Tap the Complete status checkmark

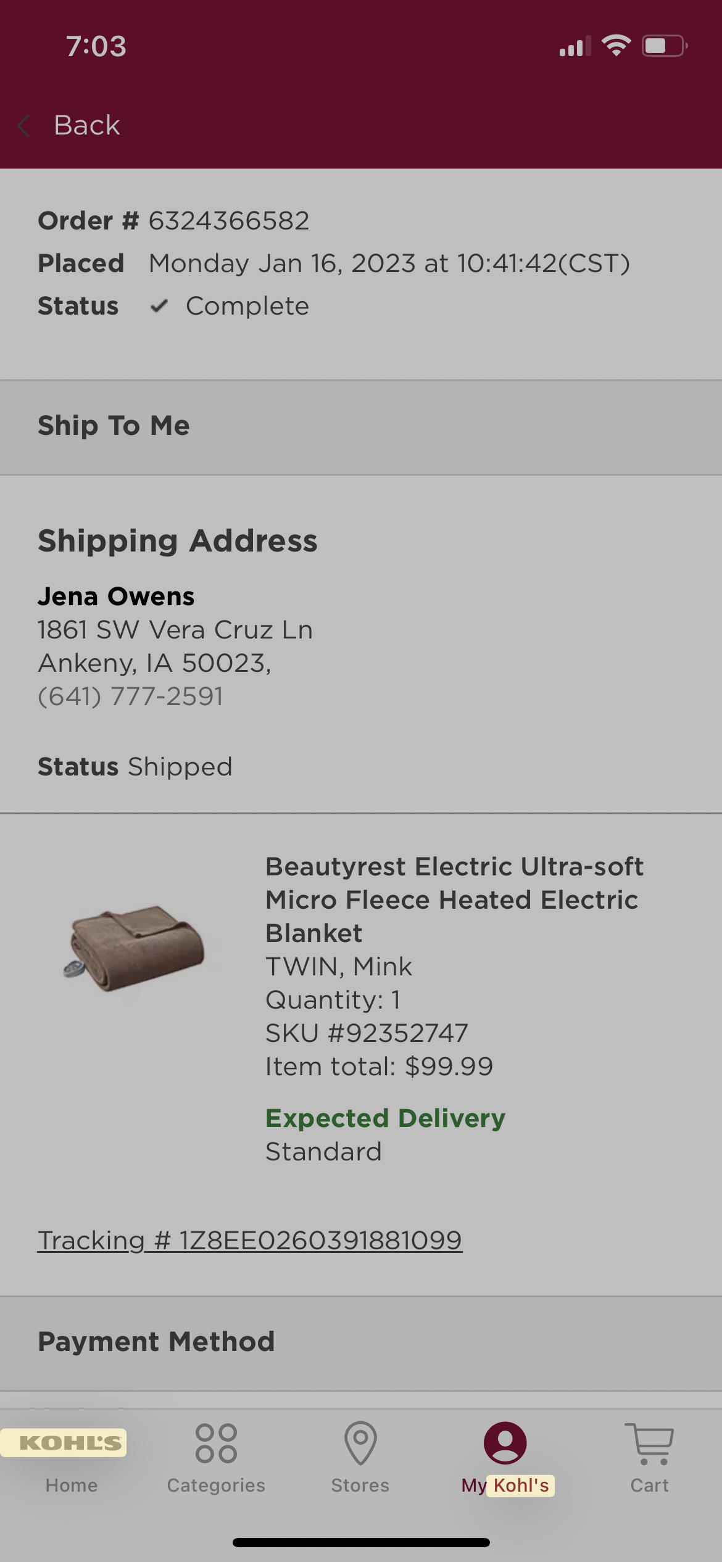click(159, 306)
